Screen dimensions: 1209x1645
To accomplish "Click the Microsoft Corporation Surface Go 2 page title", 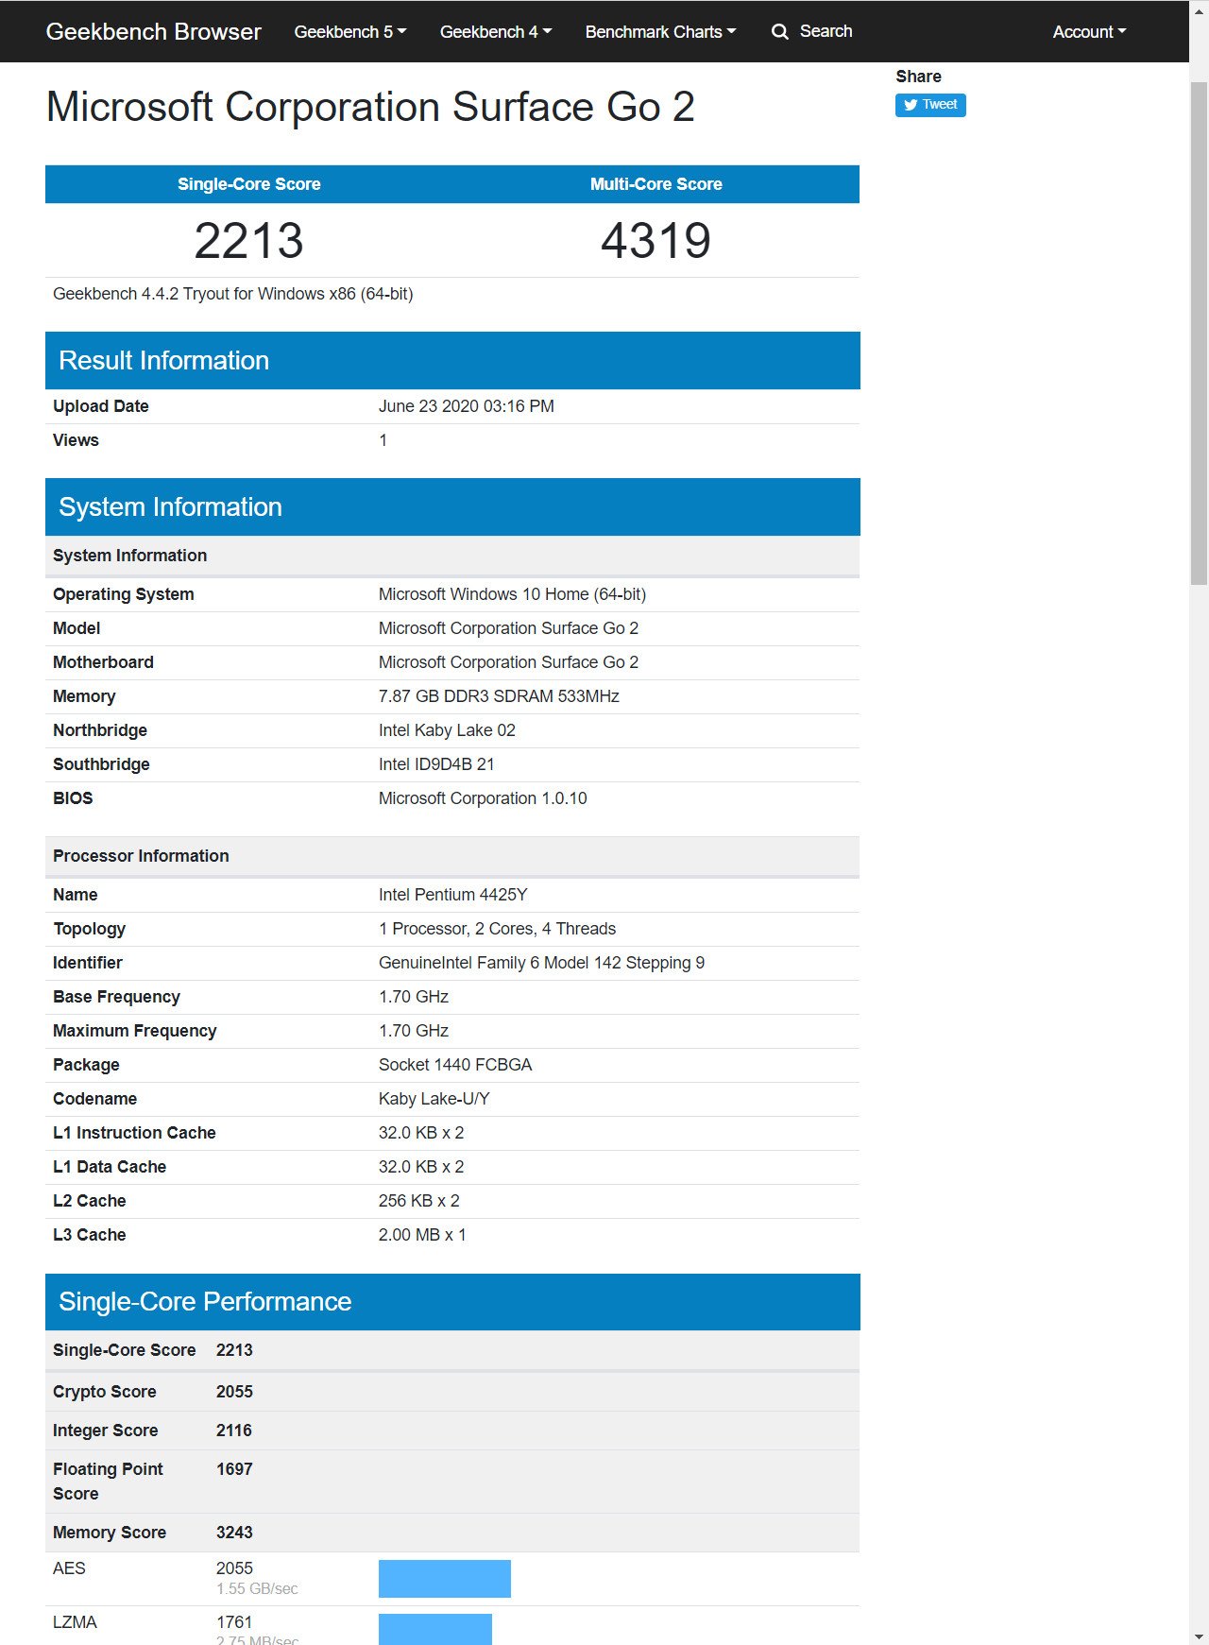I will tap(370, 107).
